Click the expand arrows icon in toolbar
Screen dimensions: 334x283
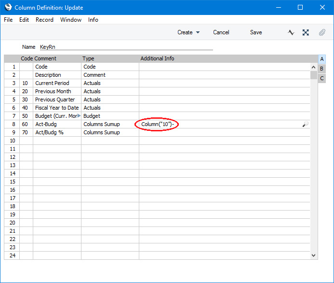pyautogui.click(x=306, y=32)
